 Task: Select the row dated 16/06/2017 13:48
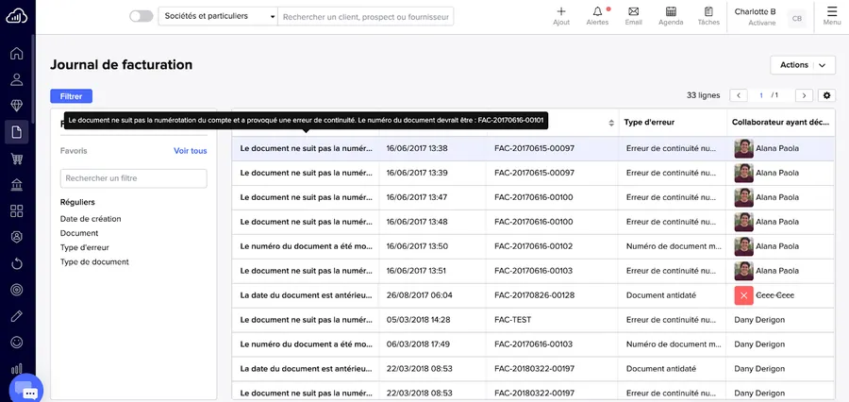533,222
